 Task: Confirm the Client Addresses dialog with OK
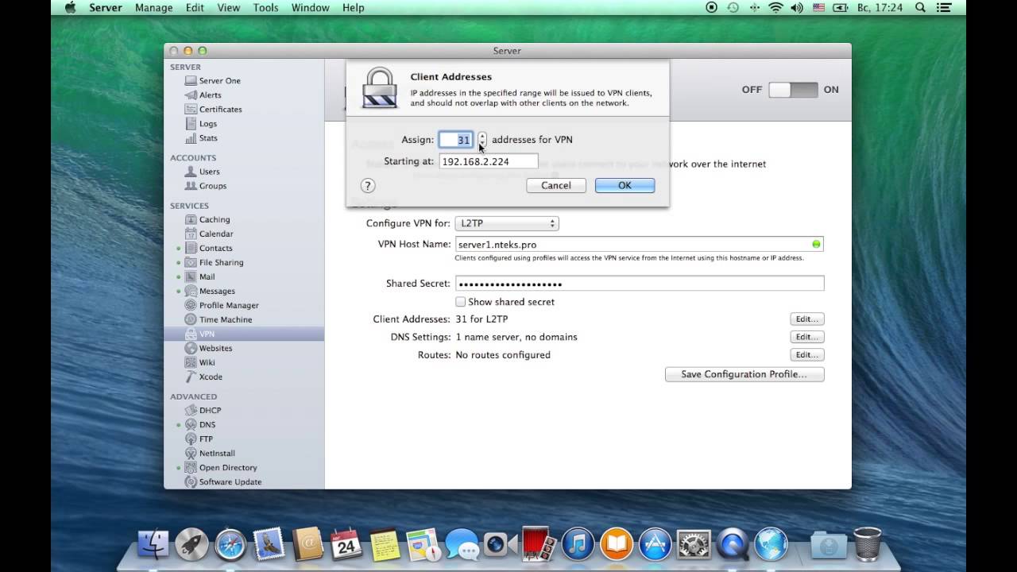coord(625,185)
